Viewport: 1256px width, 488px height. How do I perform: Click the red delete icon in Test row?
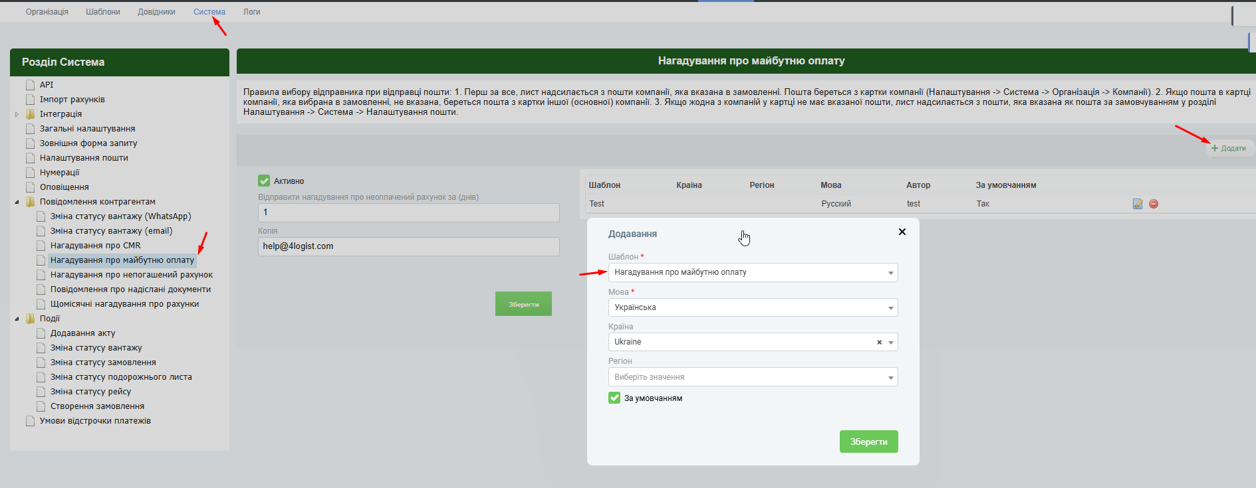pyautogui.click(x=1154, y=204)
